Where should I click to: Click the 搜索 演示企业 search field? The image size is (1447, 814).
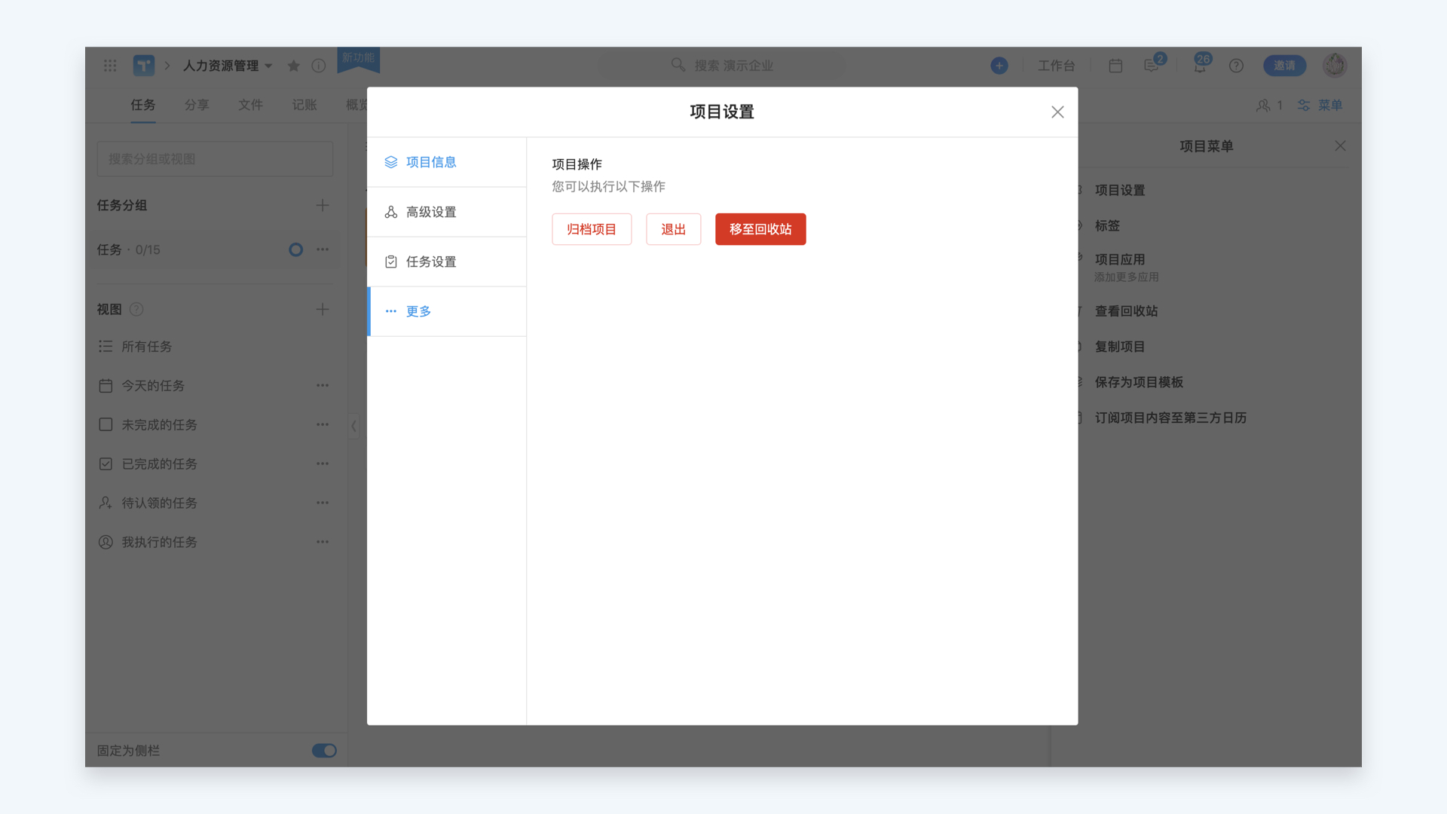[x=721, y=66]
